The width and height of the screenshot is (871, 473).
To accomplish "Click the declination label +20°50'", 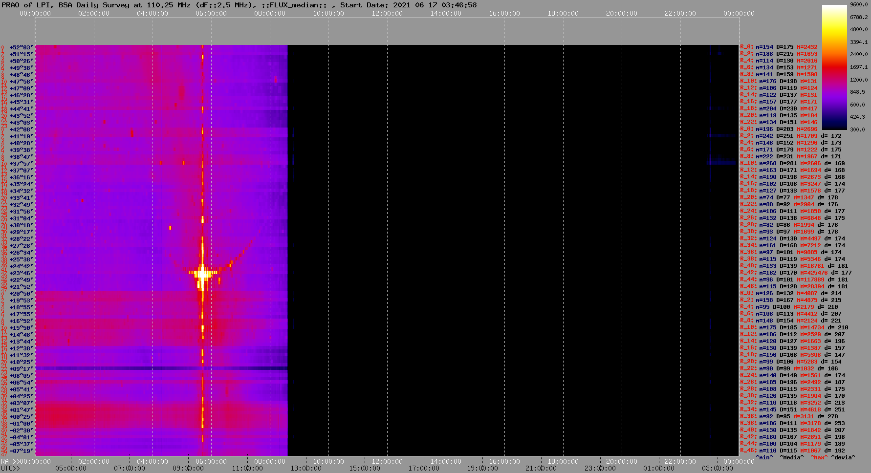I will click(21, 294).
